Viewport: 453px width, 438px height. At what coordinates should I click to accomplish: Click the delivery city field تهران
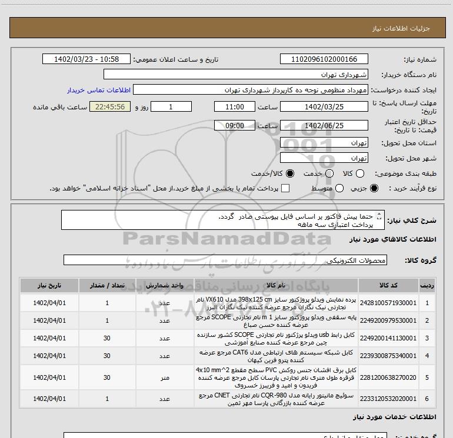[324, 158]
